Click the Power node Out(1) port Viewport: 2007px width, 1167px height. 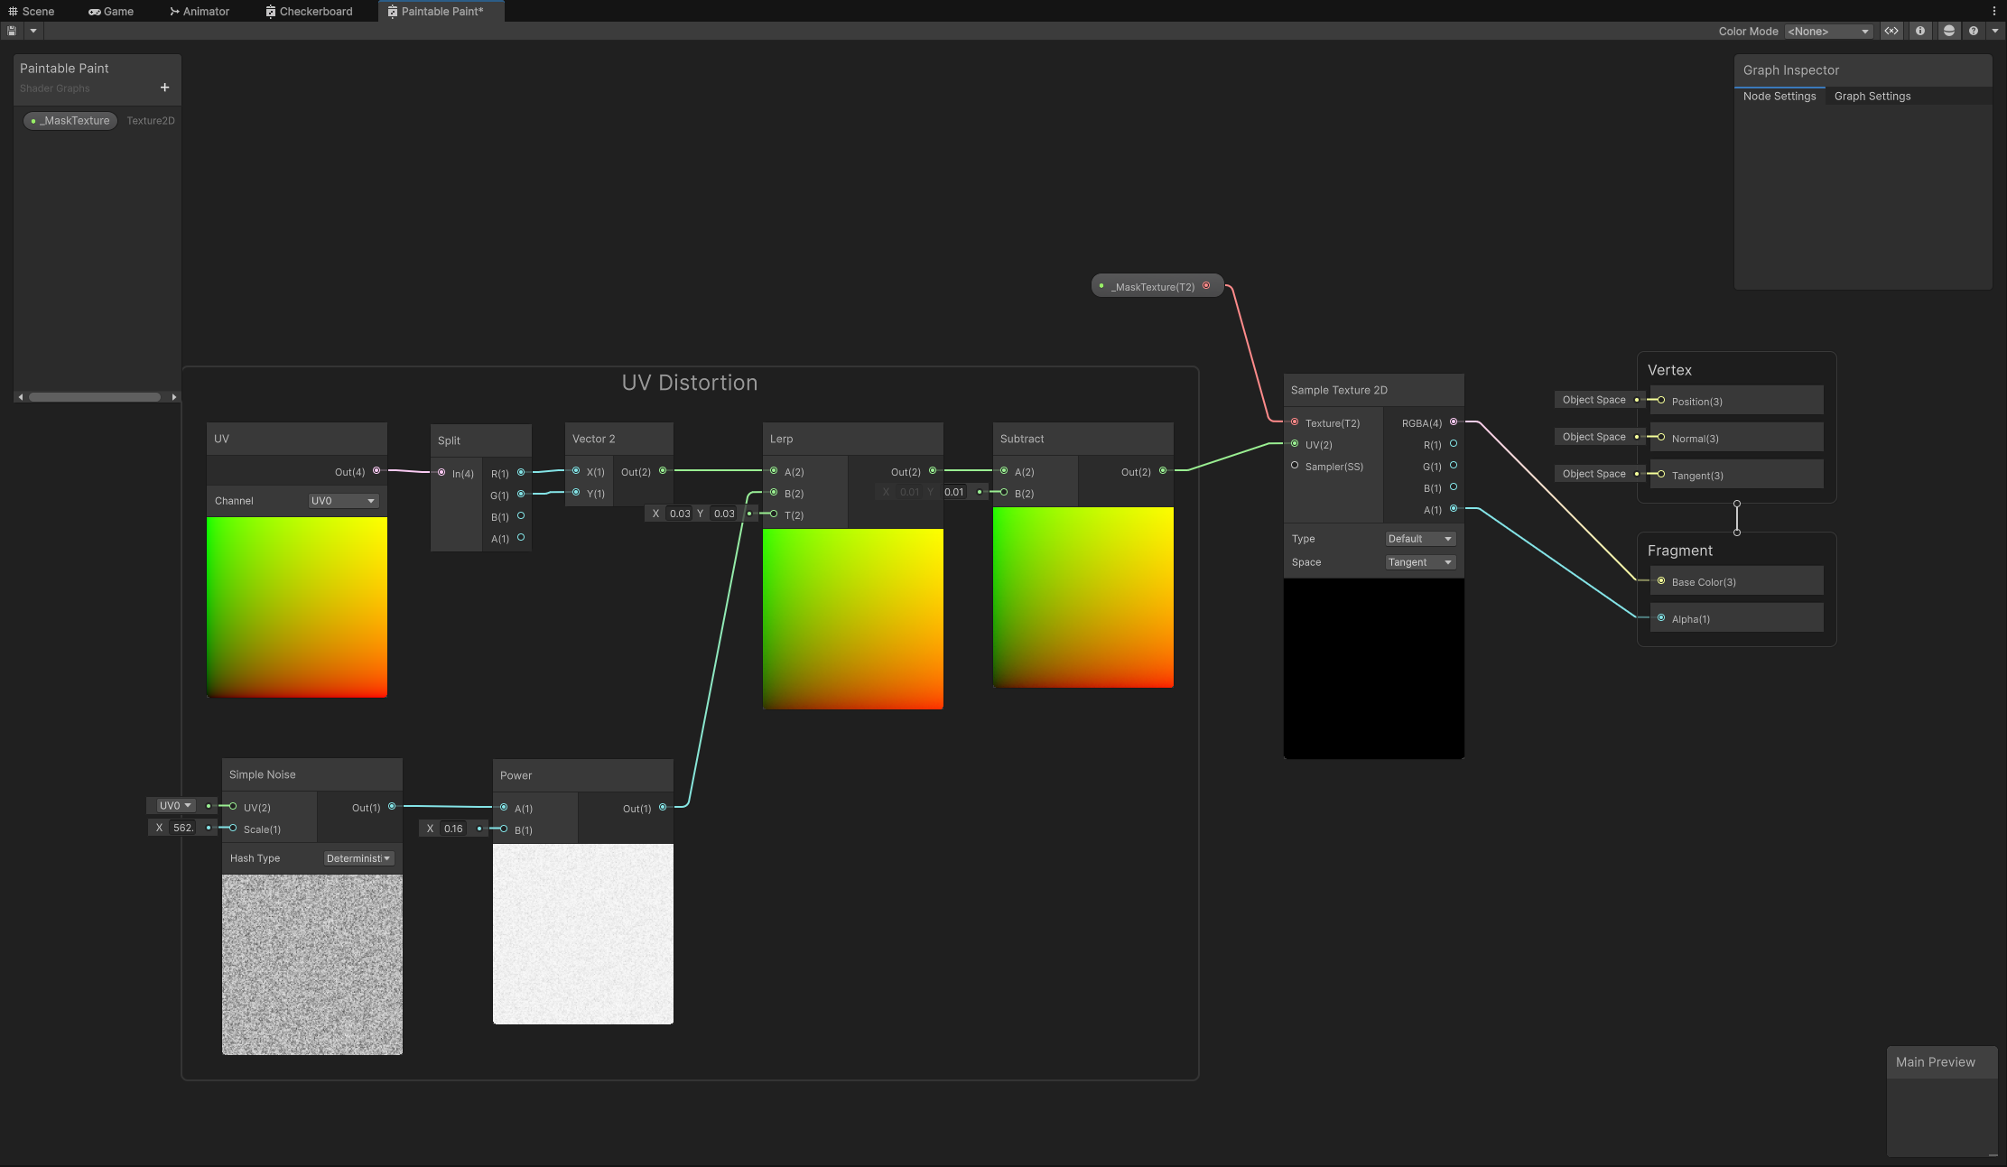point(663,807)
